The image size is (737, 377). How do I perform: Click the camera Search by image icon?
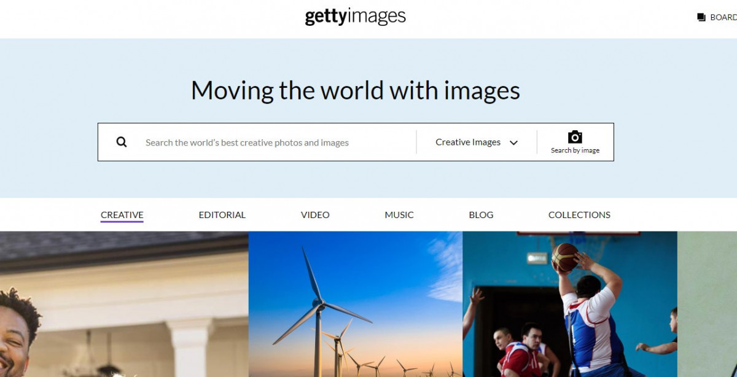click(575, 137)
